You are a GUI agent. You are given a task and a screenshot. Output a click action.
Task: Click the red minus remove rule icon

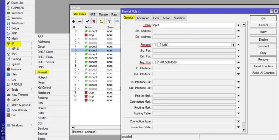coord(80,21)
